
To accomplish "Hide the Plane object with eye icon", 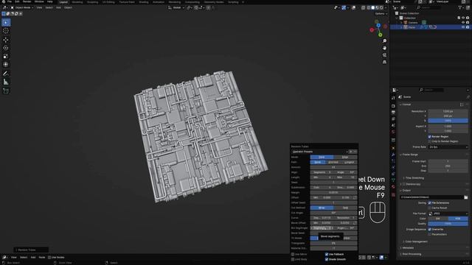I will 463,27.
